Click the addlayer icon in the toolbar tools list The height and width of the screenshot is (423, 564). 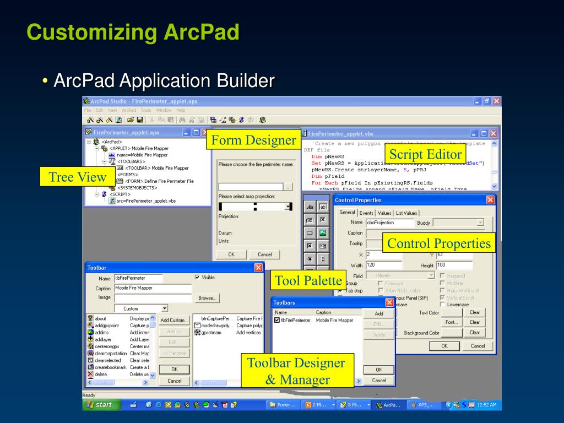coord(91,339)
